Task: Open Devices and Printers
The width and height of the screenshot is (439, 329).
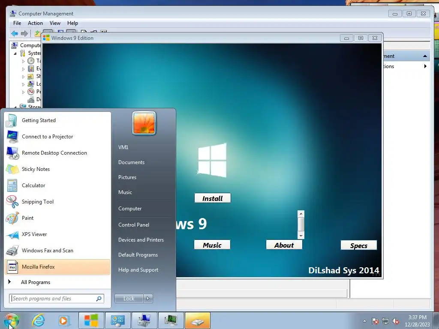Action: click(x=141, y=240)
